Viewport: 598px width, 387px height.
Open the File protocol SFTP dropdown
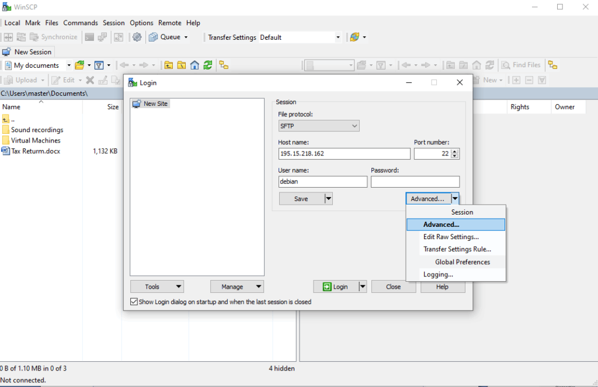[x=319, y=126]
